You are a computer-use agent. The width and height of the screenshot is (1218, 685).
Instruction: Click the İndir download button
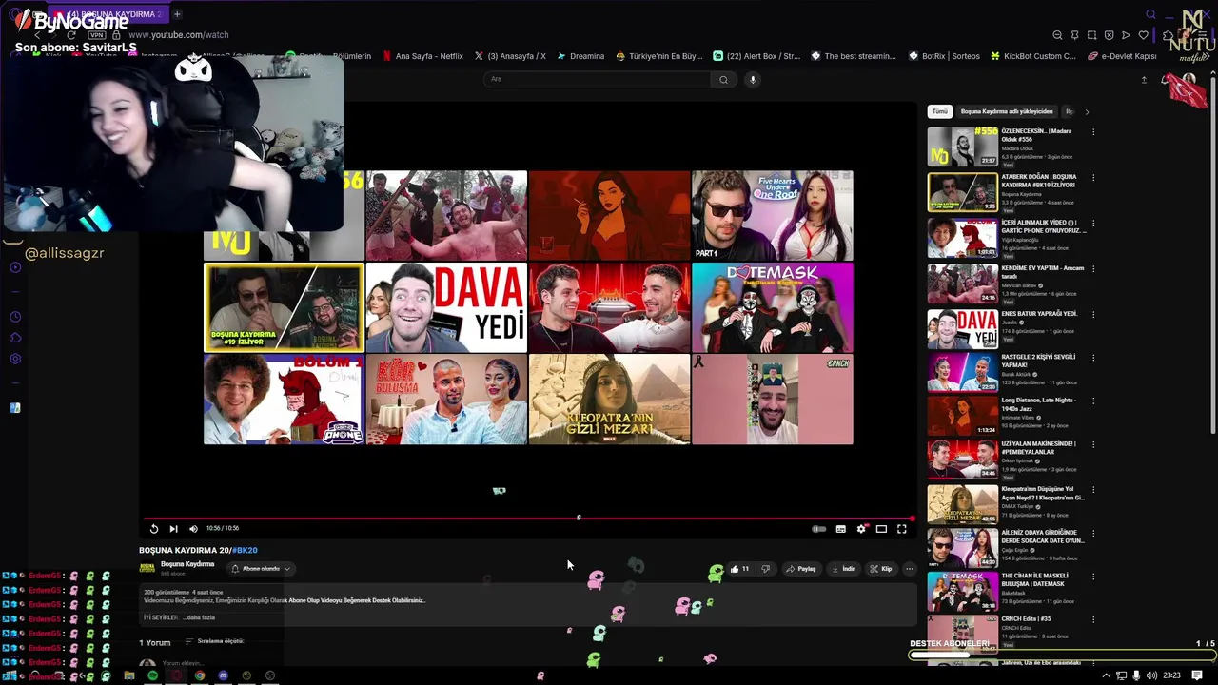(843, 569)
